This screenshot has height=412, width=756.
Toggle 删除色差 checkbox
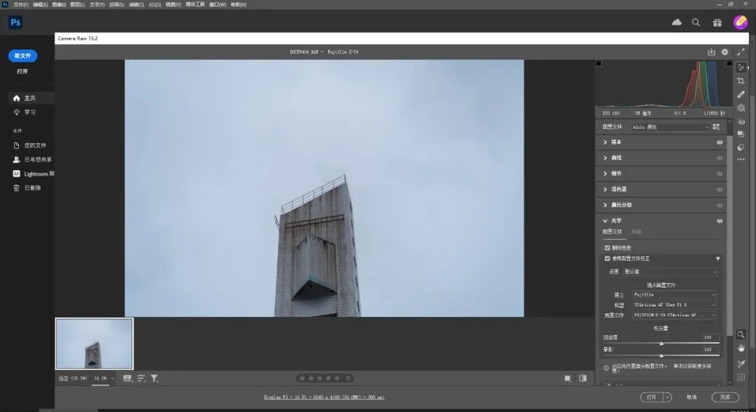(607, 248)
